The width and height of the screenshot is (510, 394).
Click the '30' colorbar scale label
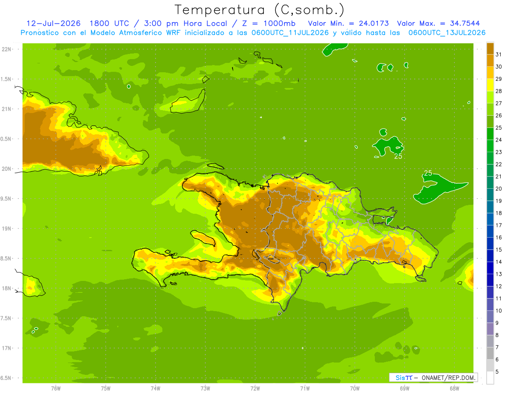pos(499,67)
